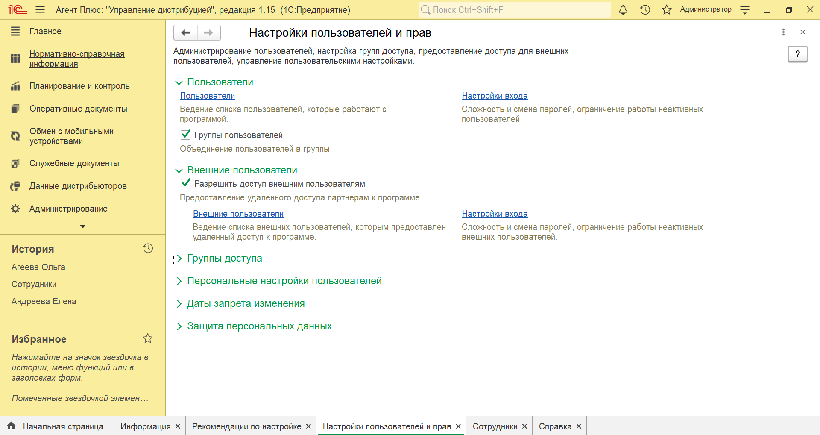The image size is (820, 435).
Task: Open Агеева Ольга from history
Action: 38,267
